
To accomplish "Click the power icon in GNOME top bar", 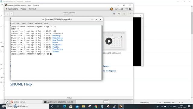I will tap(130, 9).
